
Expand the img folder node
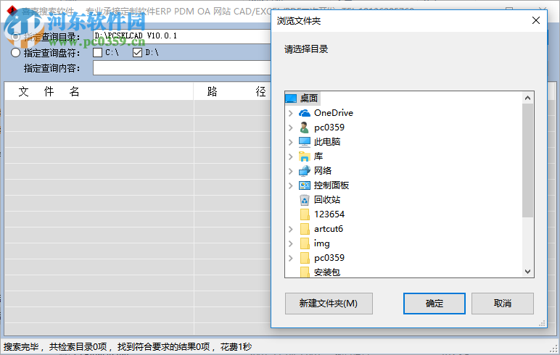coord(291,243)
